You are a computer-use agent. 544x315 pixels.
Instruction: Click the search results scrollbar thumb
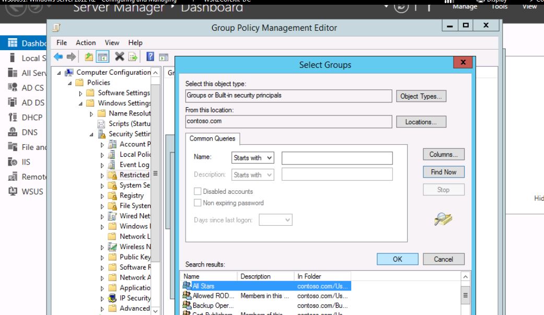pyautogui.click(x=465, y=296)
